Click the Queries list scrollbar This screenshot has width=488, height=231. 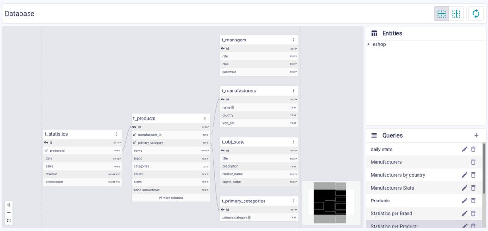tap(484, 168)
